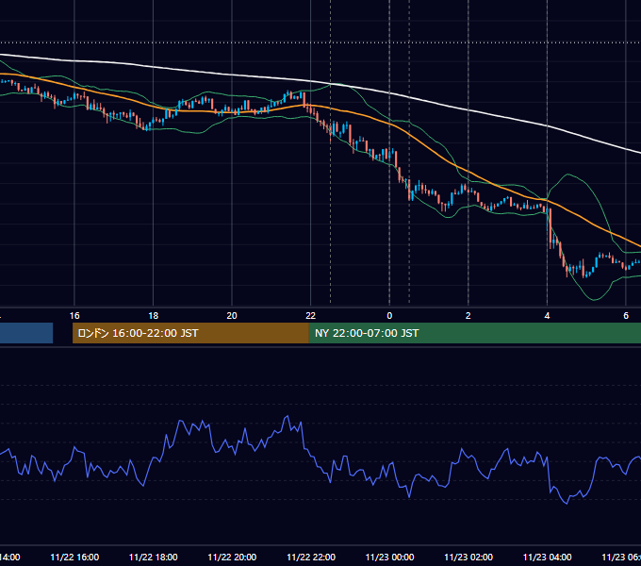Click the hour label 20 on upper time axis
641x566 pixels.
[232, 316]
